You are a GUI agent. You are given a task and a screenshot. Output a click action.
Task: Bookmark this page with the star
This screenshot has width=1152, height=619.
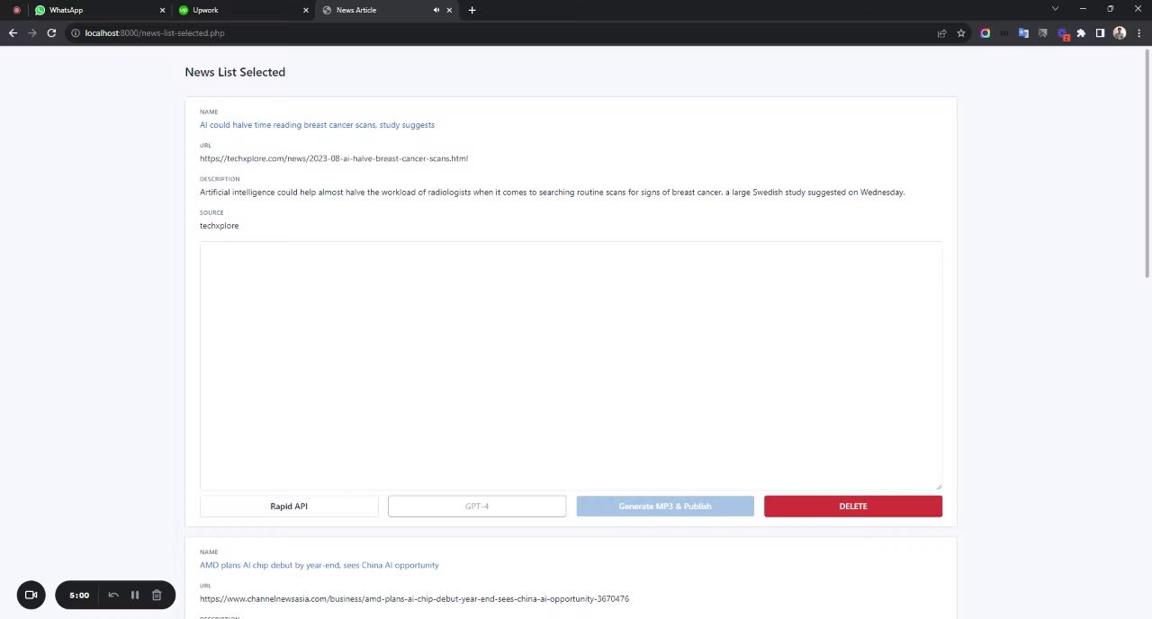click(961, 33)
